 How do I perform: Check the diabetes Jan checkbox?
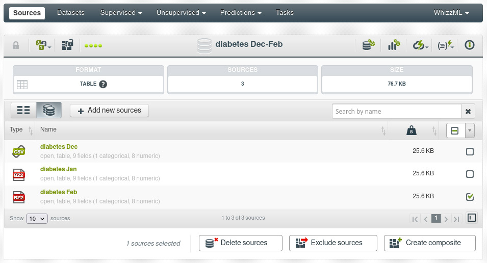click(470, 174)
